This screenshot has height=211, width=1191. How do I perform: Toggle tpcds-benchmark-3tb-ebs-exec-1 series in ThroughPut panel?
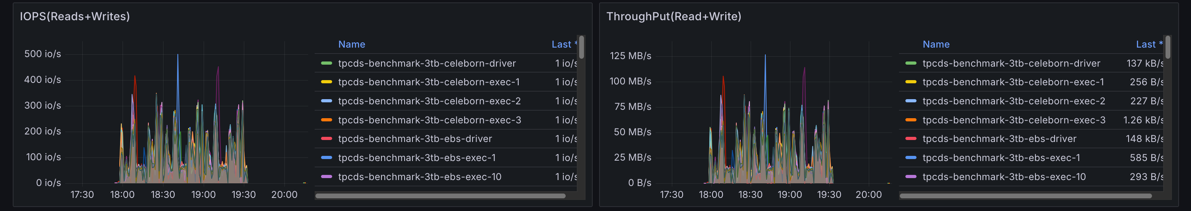pyautogui.click(x=1001, y=157)
